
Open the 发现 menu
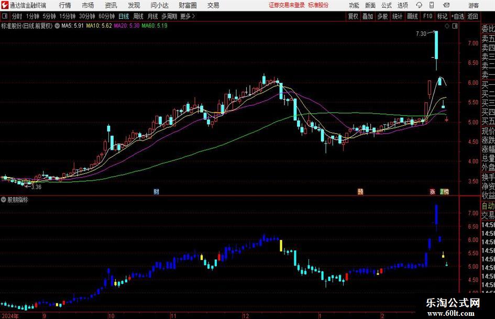(134, 5)
